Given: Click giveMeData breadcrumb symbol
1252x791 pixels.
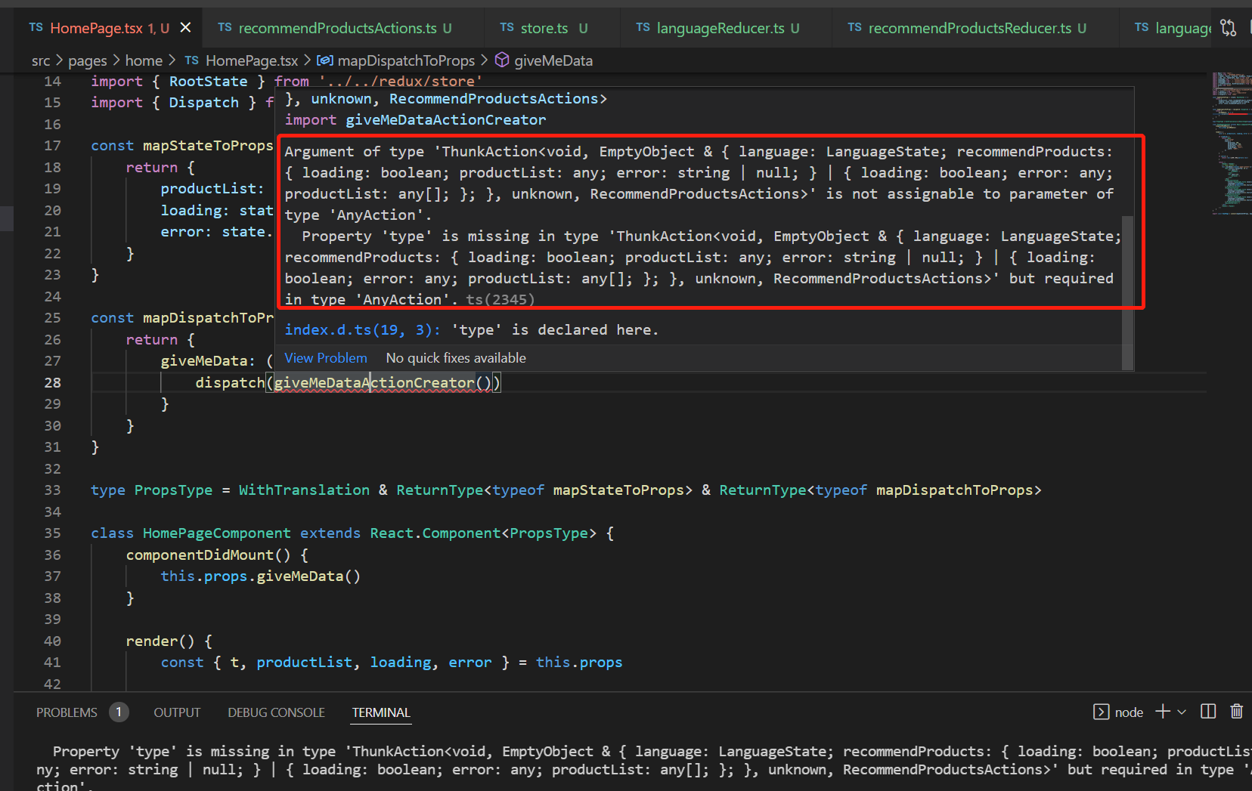Looking at the screenshot, I should (x=553, y=60).
